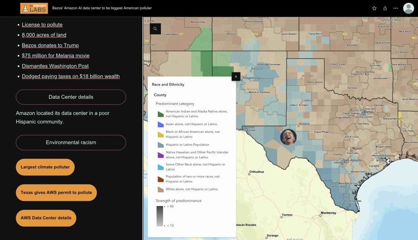
Task: Click the page title about Bezos' Amazon AI
Action: (102, 8)
